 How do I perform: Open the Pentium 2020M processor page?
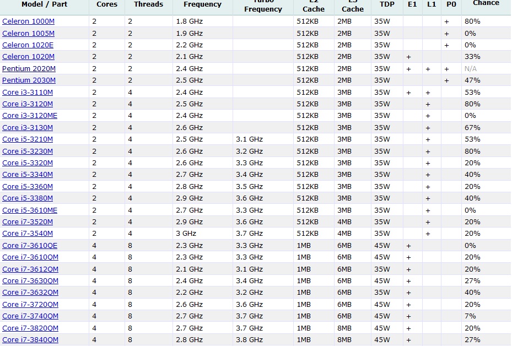29,69
